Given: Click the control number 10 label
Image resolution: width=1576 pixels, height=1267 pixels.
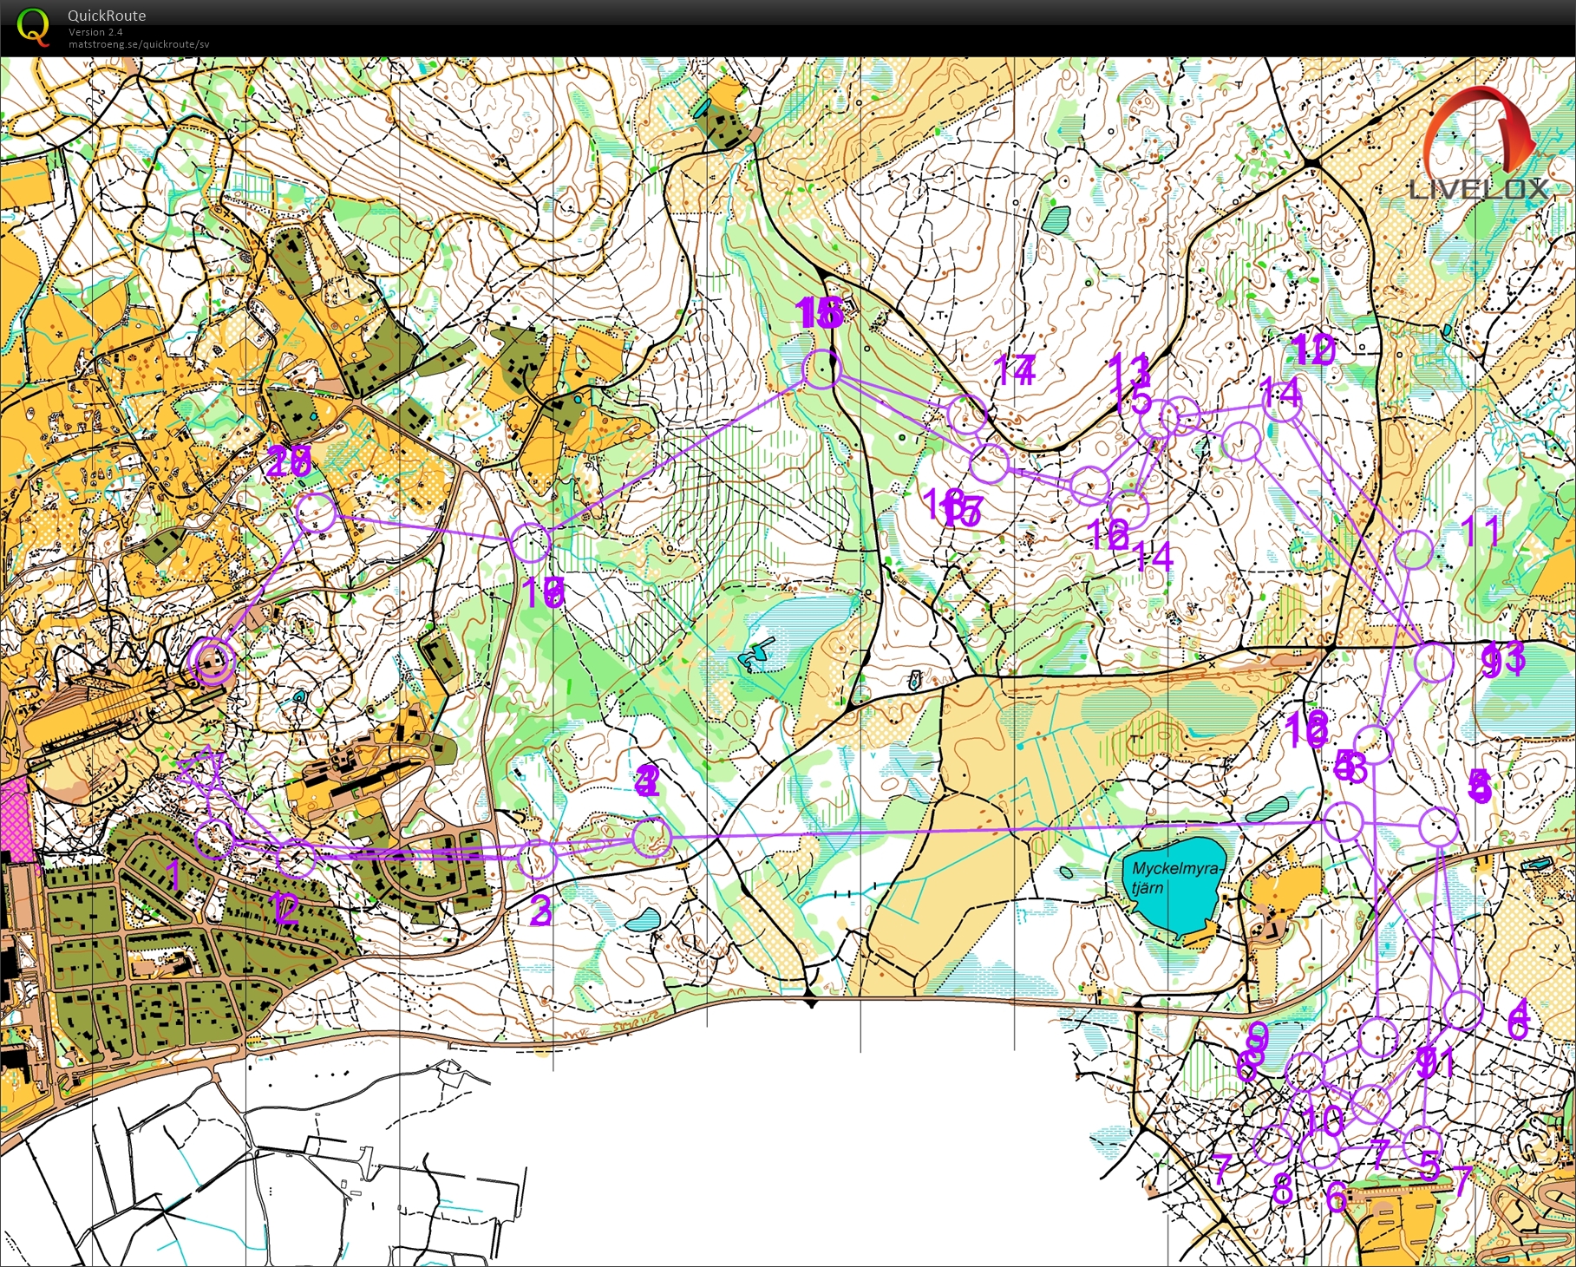Looking at the screenshot, I should click(1324, 1120).
